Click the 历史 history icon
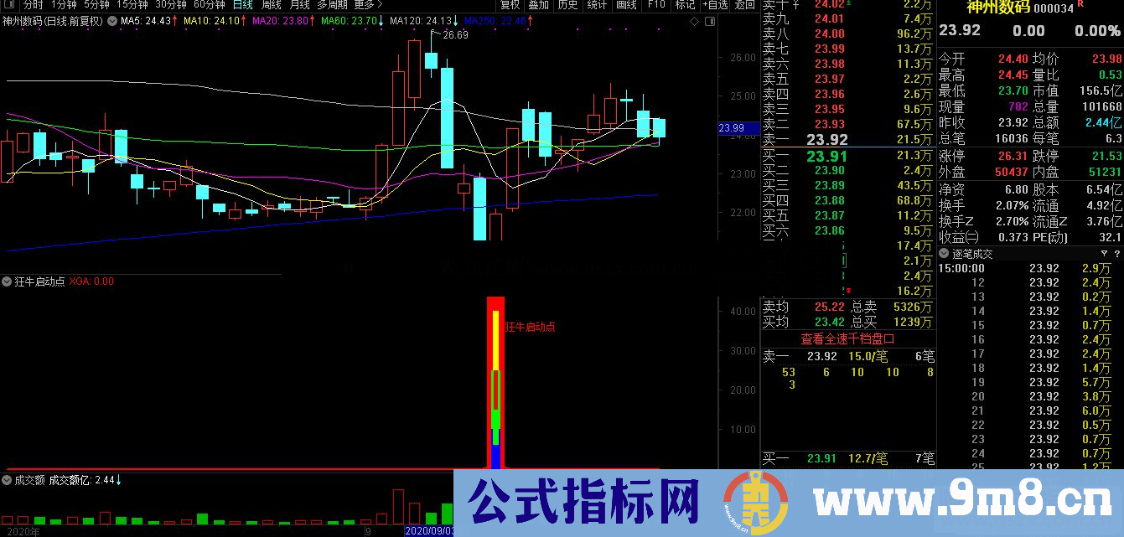The width and height of the screenshot is (1124, 537). pyautogui.click(x=567, y=4)
